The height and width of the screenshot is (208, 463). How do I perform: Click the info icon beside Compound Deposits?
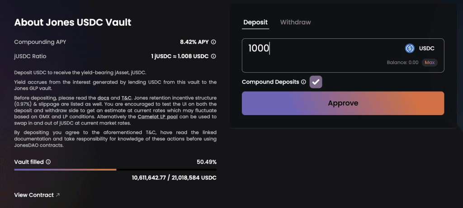point(303,82)
